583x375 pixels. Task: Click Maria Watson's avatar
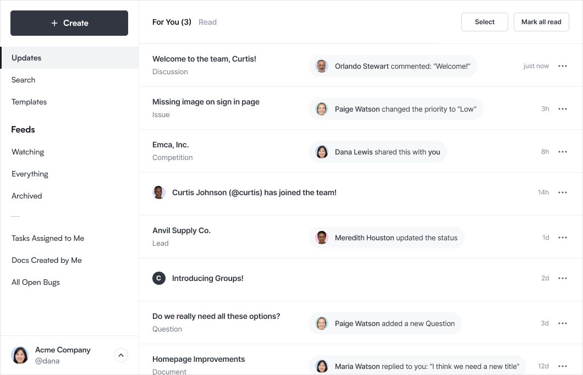(322, 366)
